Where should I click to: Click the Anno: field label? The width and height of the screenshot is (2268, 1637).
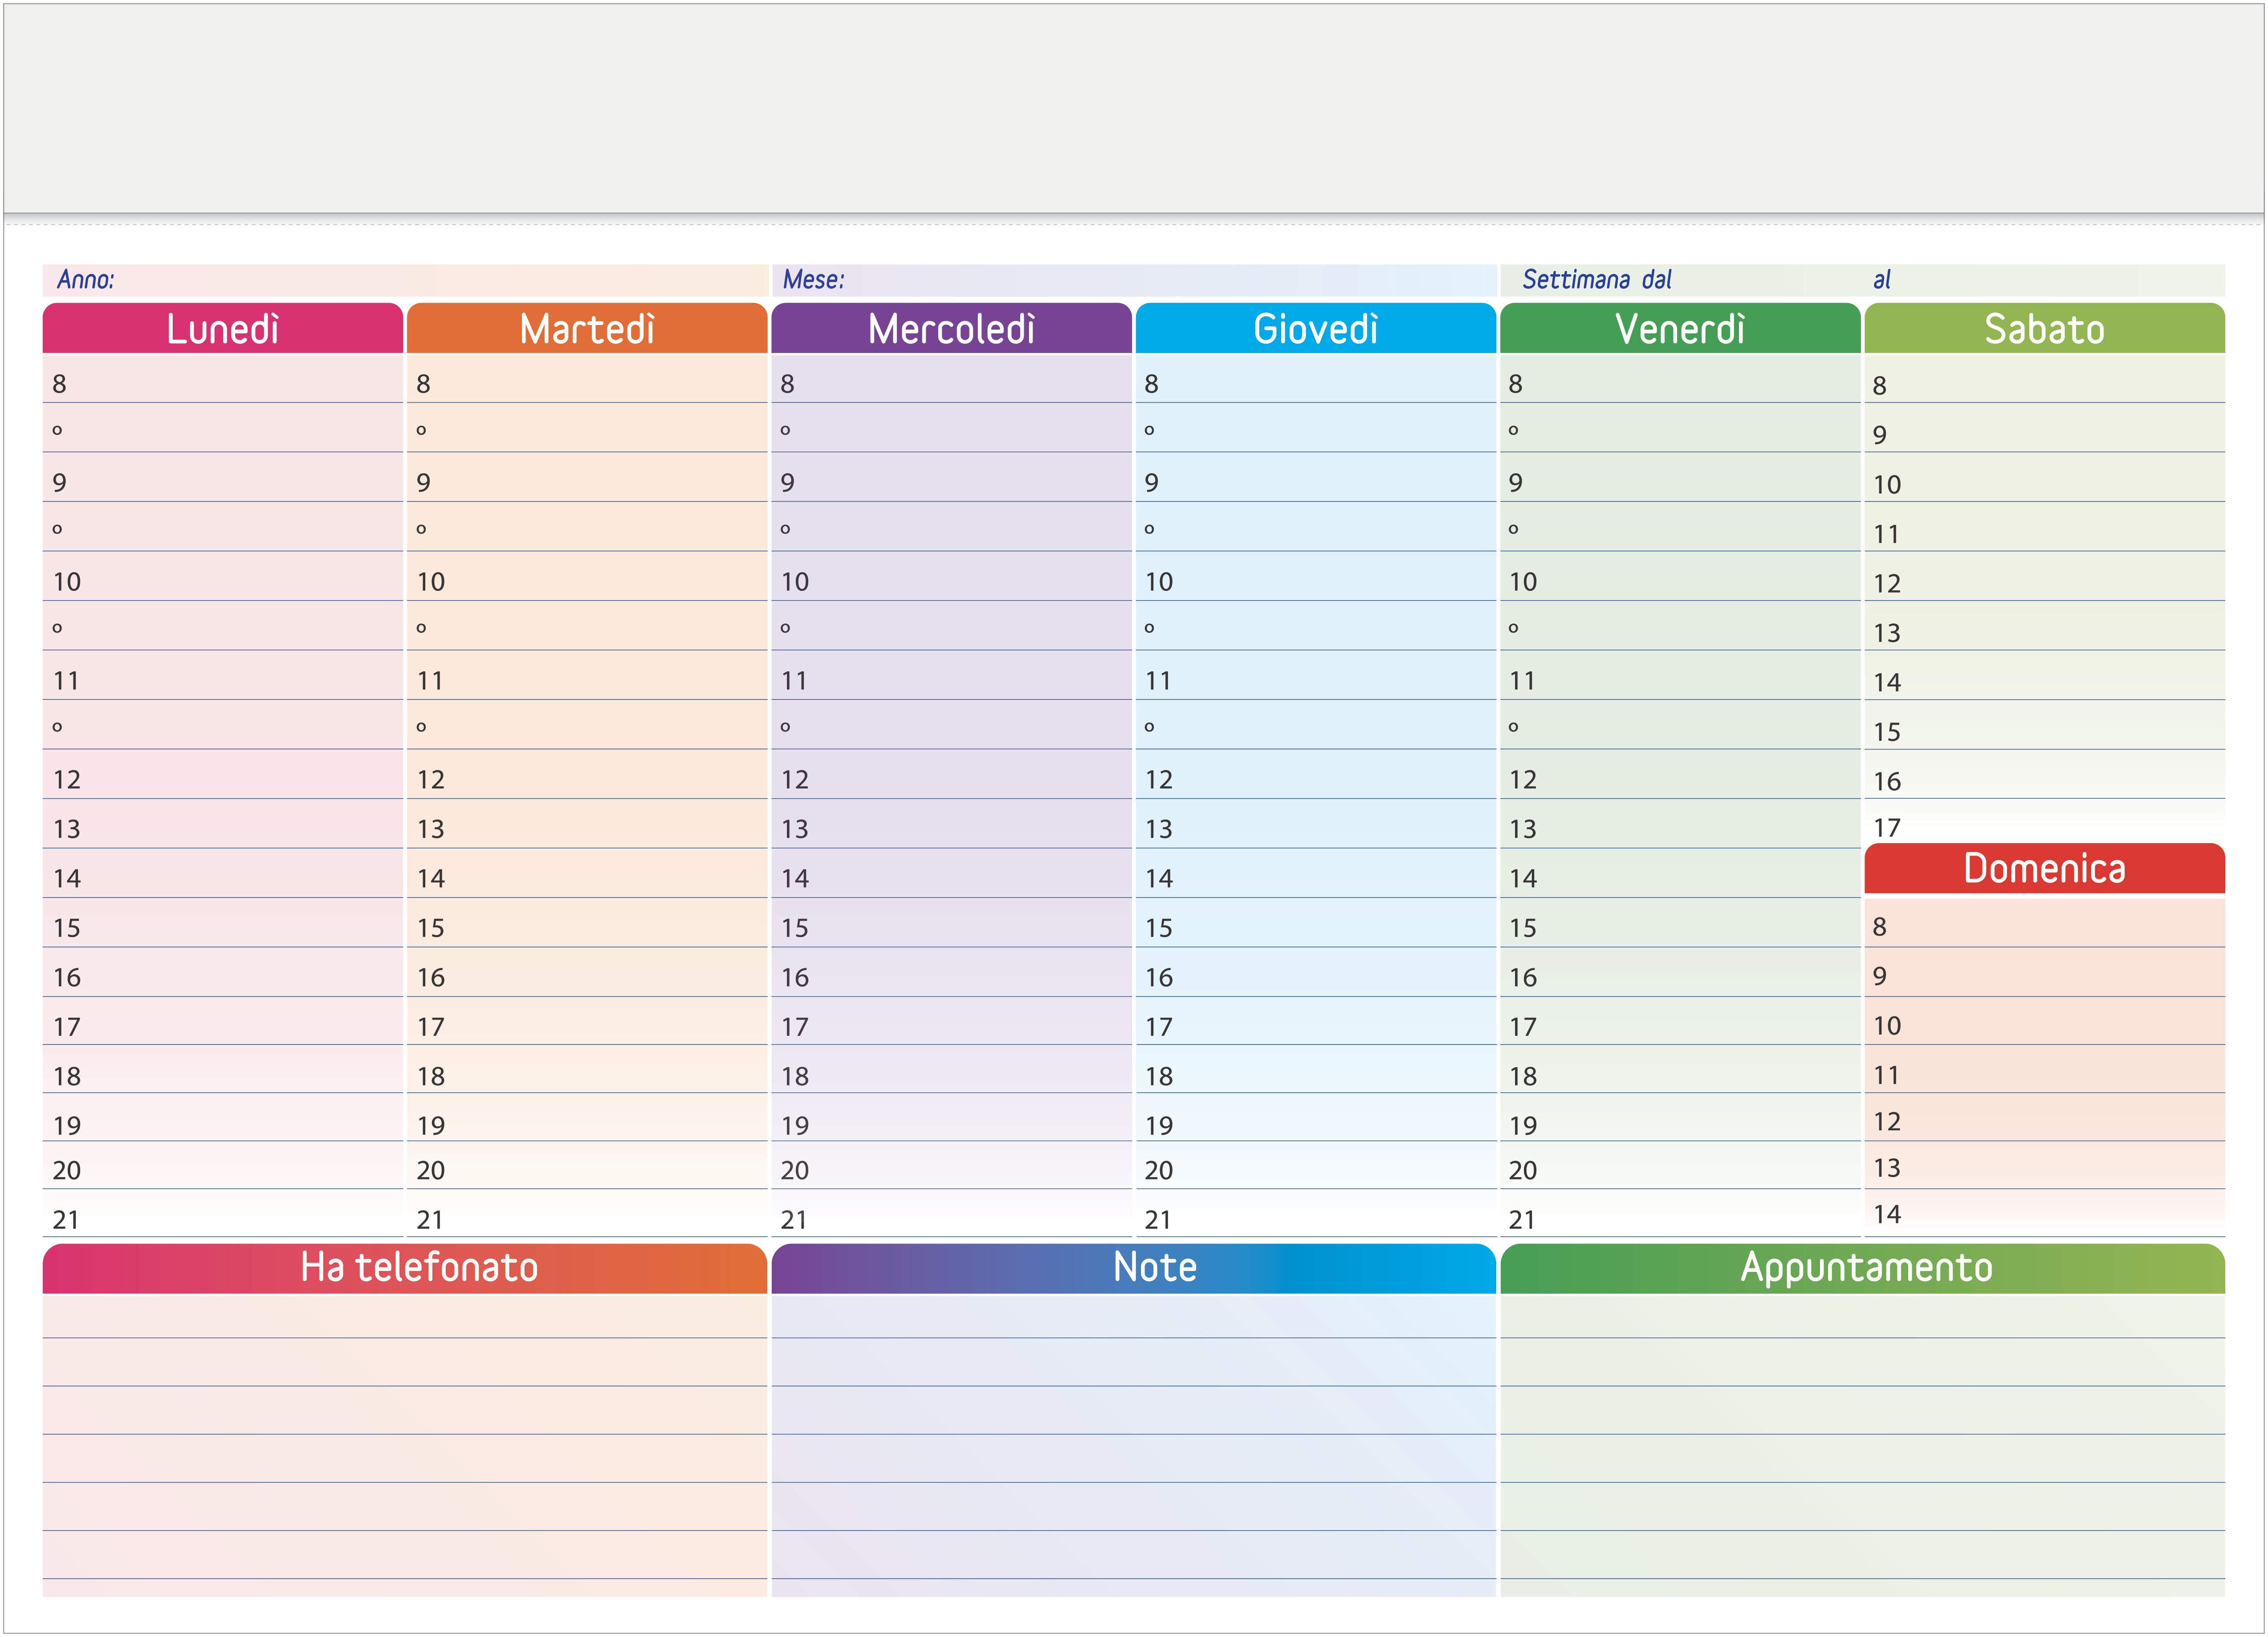tap(86, 279)
